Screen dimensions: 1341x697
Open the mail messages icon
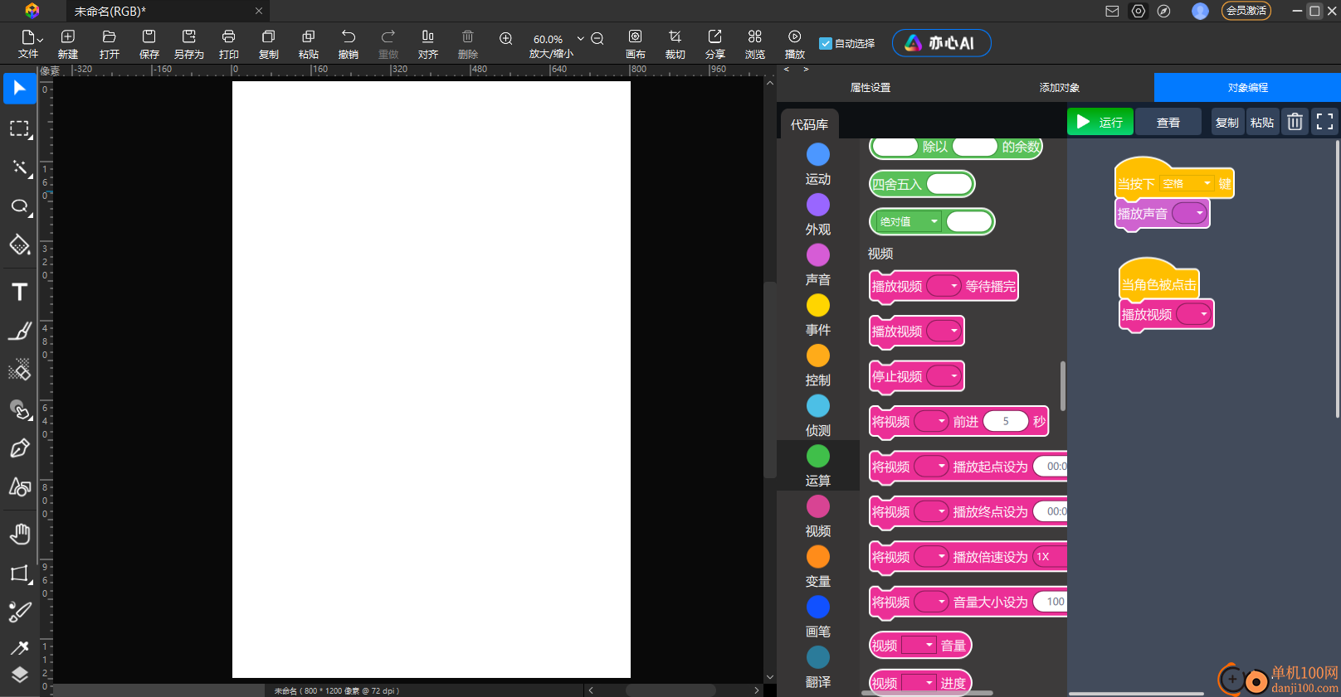pyautogui.click(x=1112, y=11)
